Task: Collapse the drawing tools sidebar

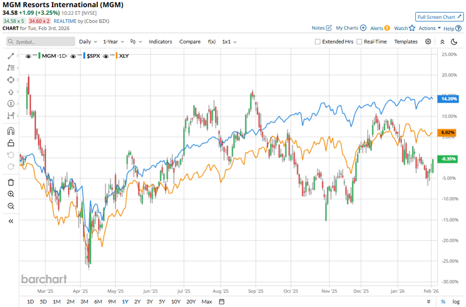Action: point(11,221)
